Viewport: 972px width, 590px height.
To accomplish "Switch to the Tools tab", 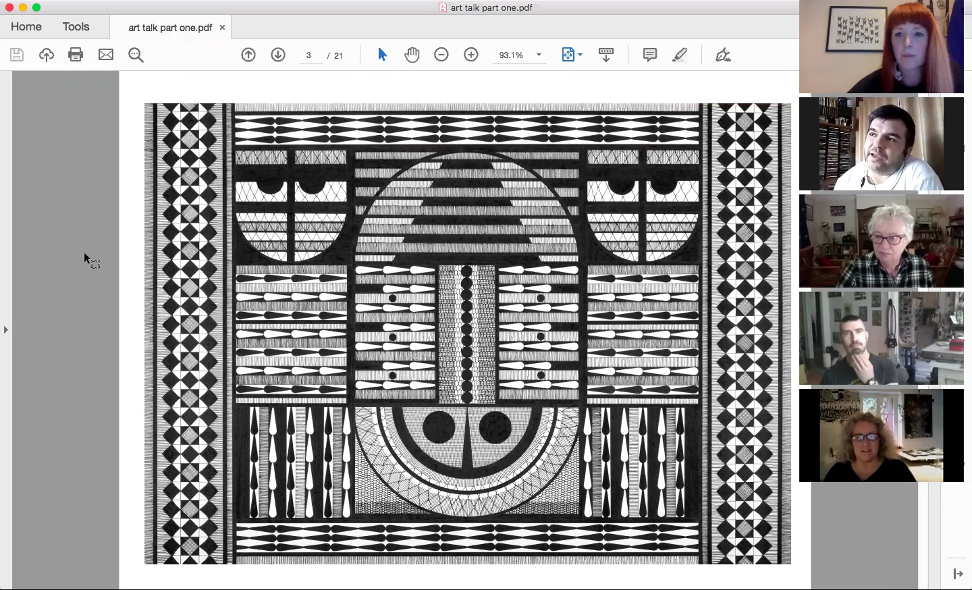I will coord(76,27).
